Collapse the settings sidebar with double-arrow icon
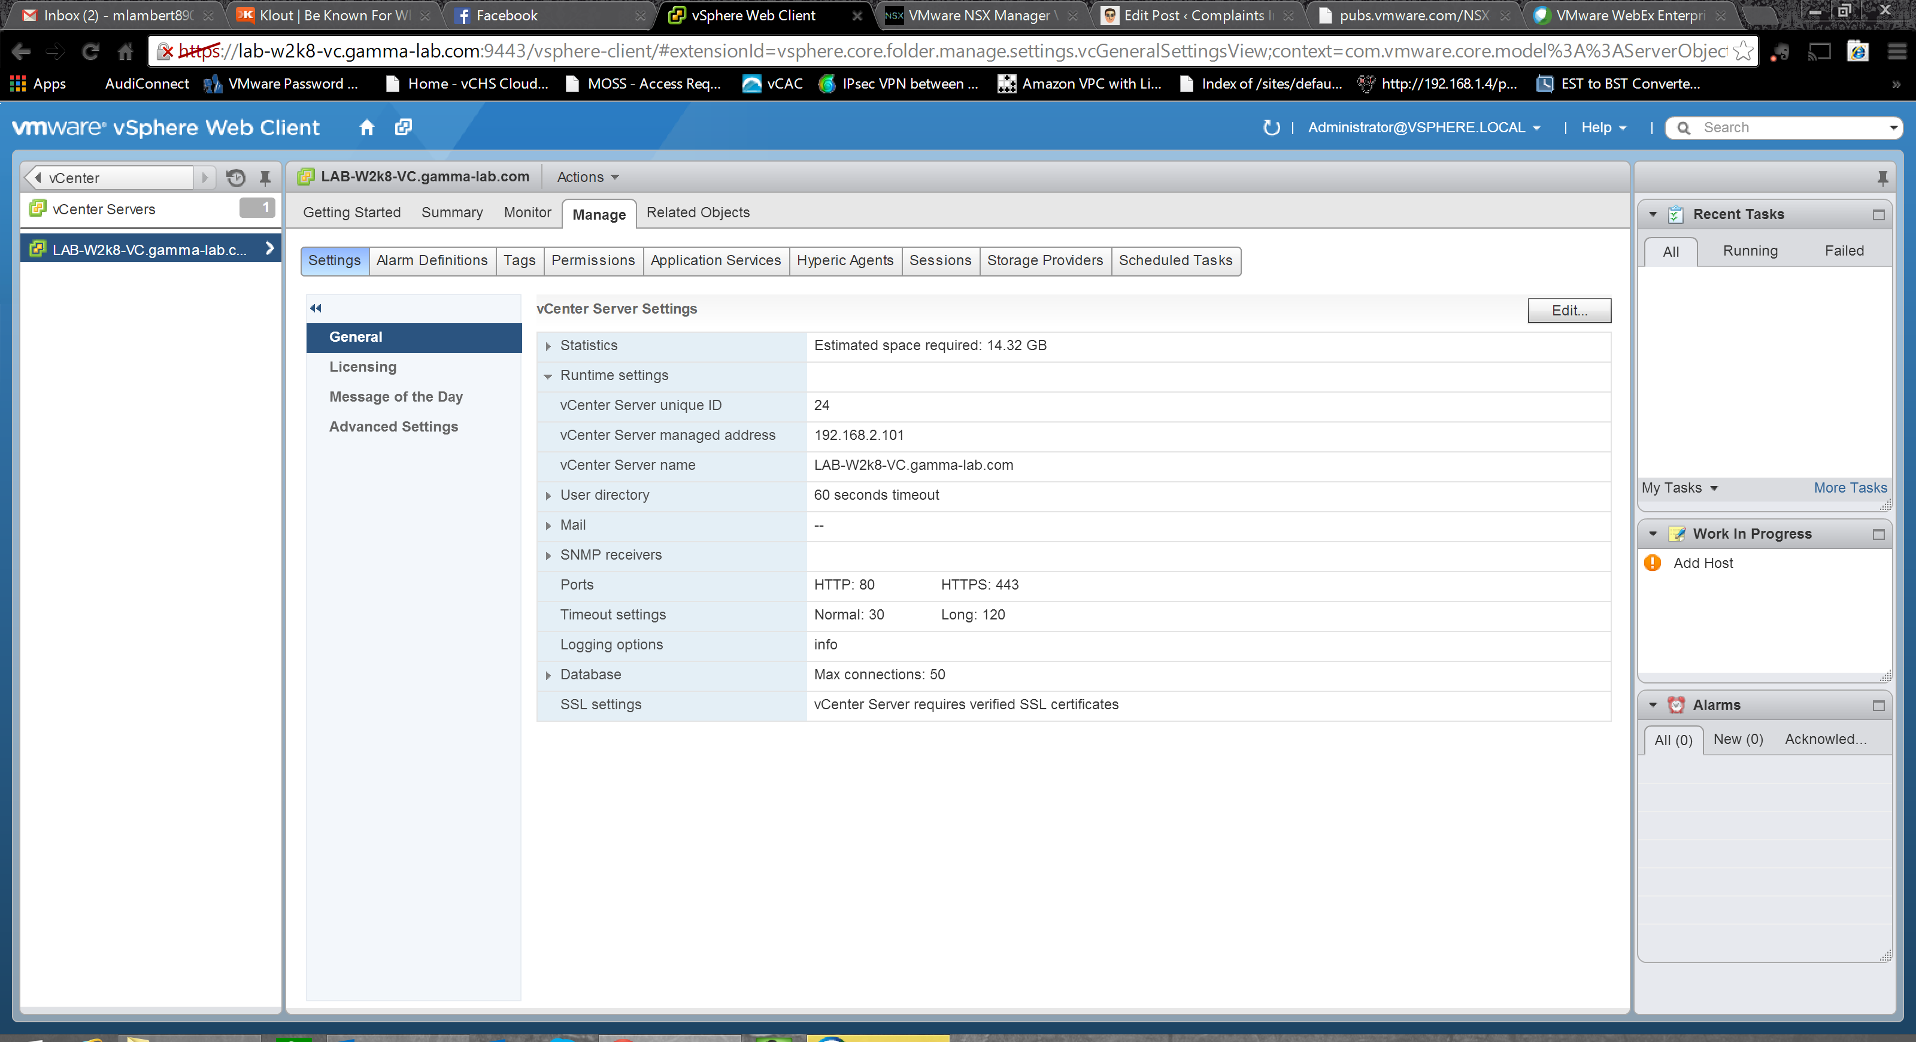Viewport: 1916px width, 1042px height. [316, 308]
